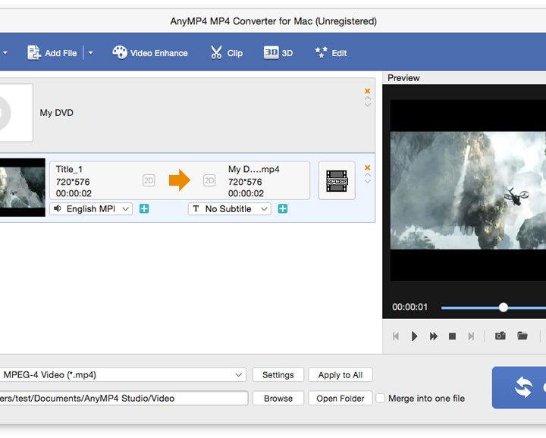Stop the preview playback
The width and height of the screenshot is (546, 438).
click(452, 336)
